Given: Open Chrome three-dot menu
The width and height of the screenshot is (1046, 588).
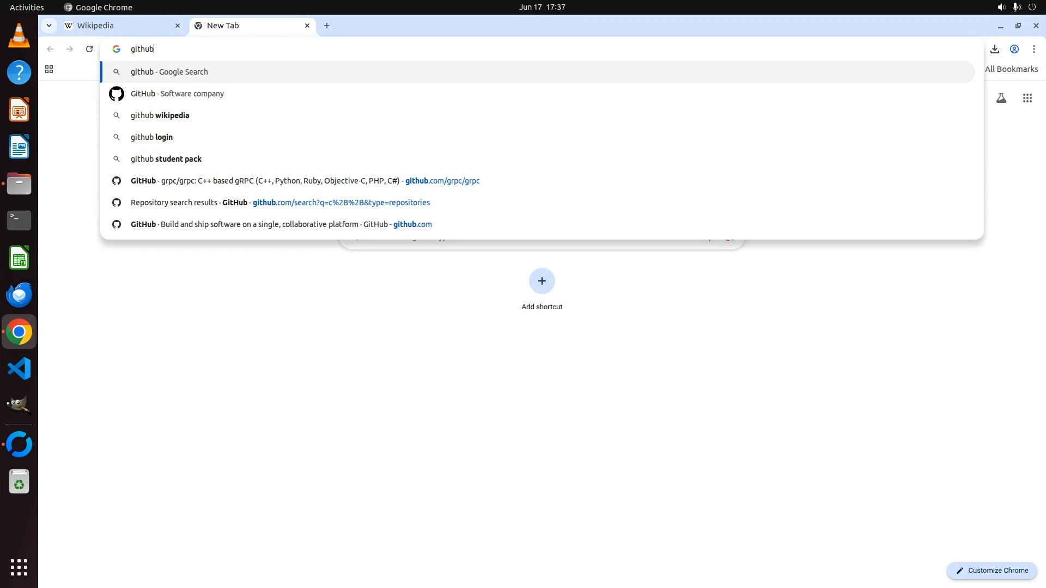Looking at the screenshot, I should (x=1034, y=49).
